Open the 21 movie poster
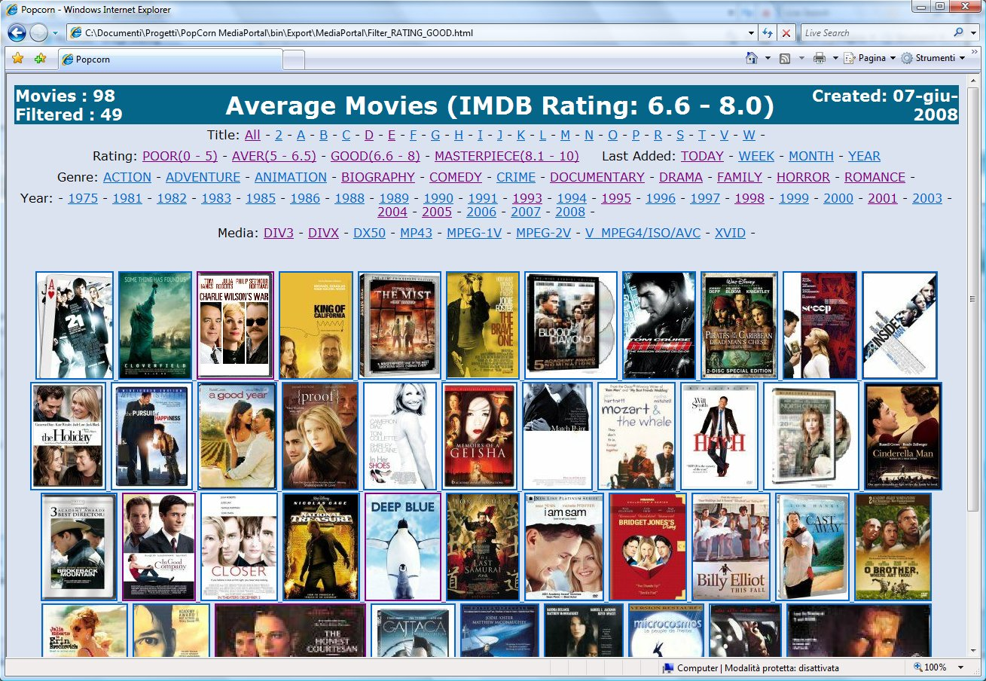This screenshot has width=986, height=681. click(75, 325)
